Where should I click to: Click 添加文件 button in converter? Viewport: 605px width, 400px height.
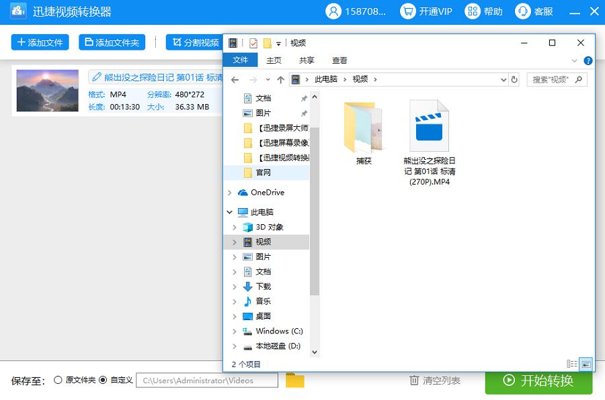click(x=40, y=42)
